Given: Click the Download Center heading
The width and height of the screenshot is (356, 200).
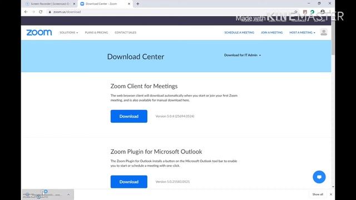Looking at the screenshot, I should (136, 57).
